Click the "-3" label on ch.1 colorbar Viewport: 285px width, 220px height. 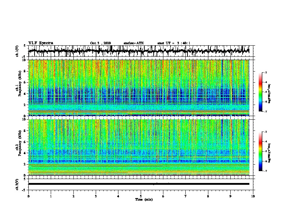266,72
